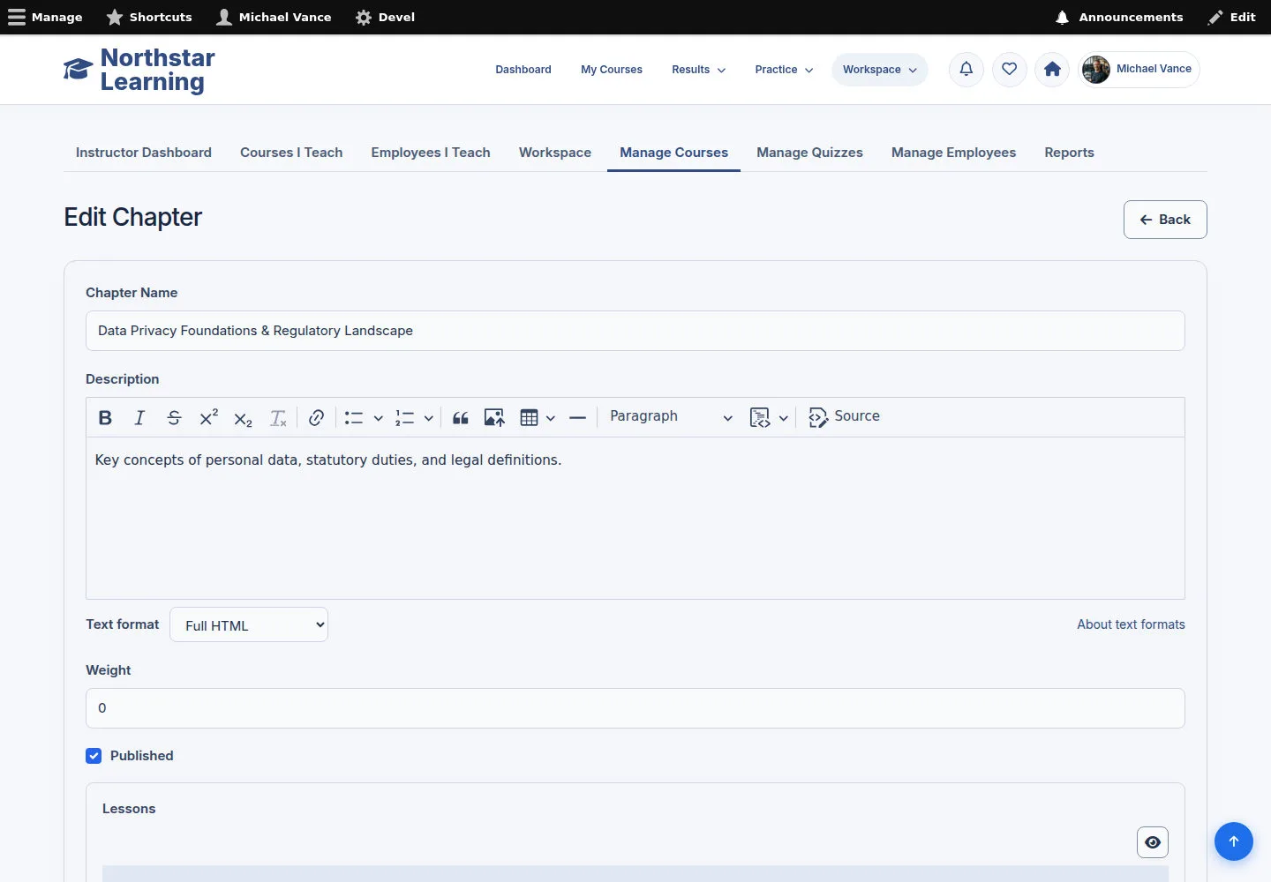Click the remove formatting icon
The width and height of the screenshot is (1271, 882).
(278, 417)
